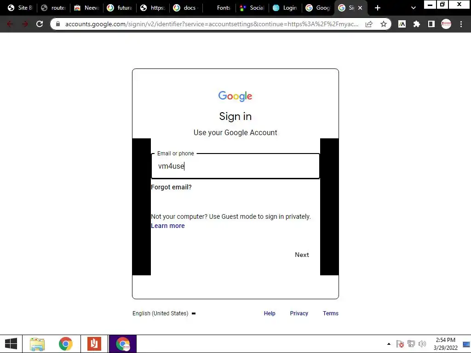View site info via lock icon
The height and width of the screenshot is (353, 471).
click(58, 24)
